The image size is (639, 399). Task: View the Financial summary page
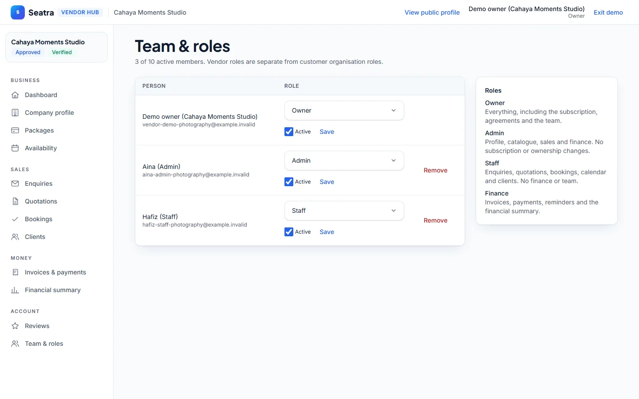(56, 290)
